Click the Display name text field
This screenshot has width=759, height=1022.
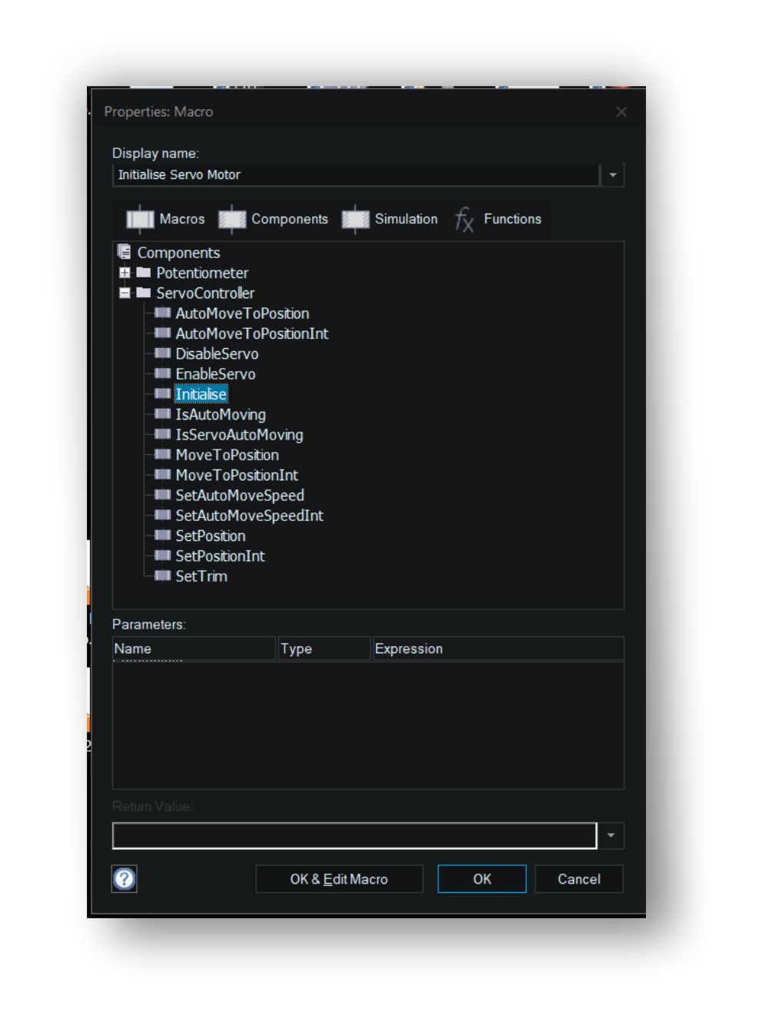pos(356,175)
